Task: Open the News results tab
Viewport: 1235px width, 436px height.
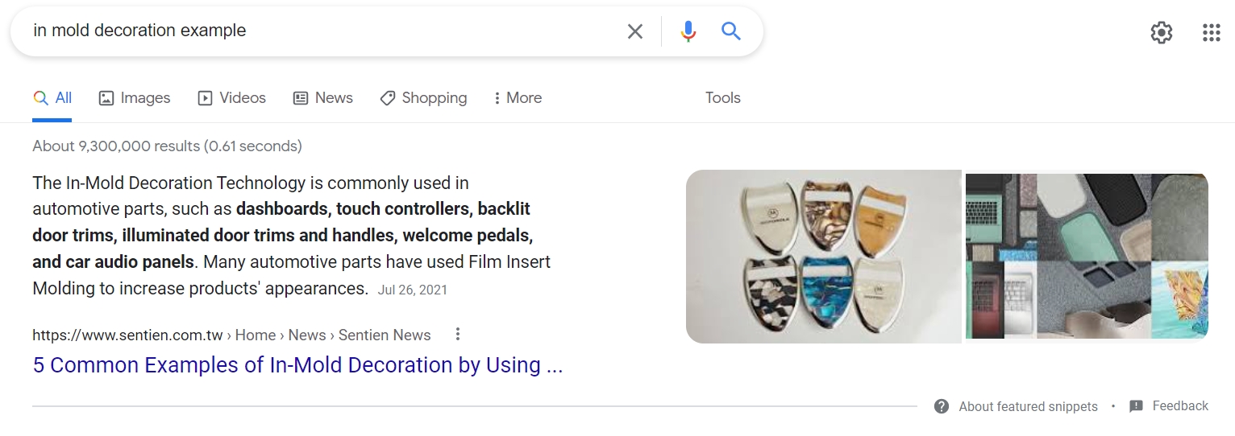Action: pos(322,98)
